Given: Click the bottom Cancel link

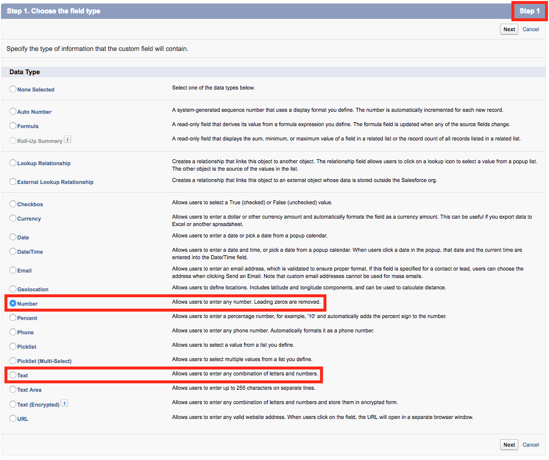Looking at the screenshot, I should pos(530,445).
